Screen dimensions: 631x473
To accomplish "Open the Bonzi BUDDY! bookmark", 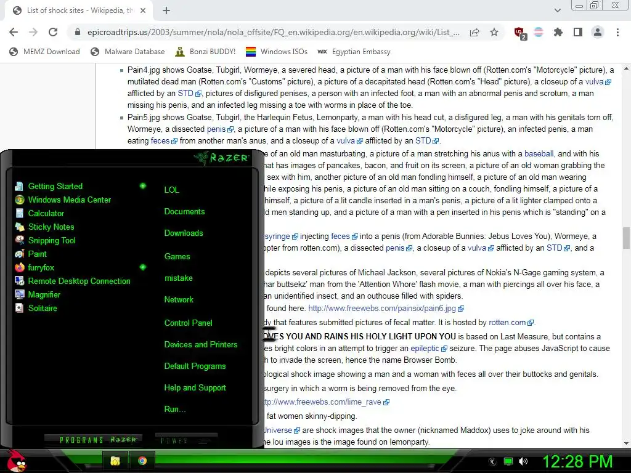I will [206, 52].
